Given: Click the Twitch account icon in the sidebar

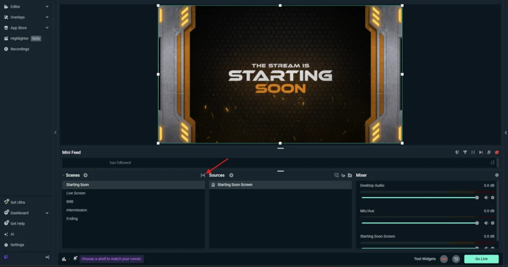Looking at the screenshot, I should (6, 257).
